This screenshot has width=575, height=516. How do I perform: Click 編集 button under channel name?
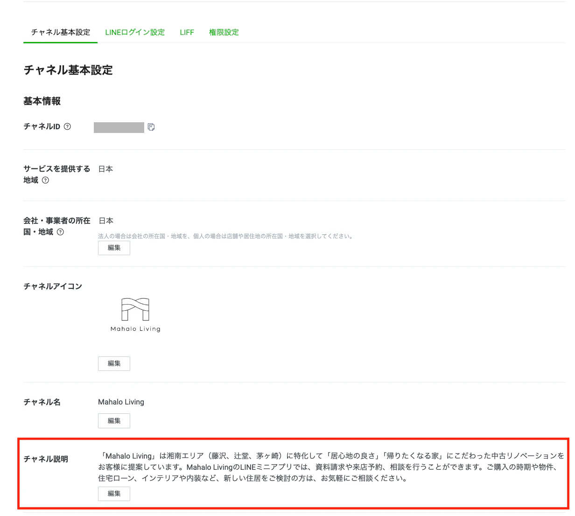(x=114, y=421)
